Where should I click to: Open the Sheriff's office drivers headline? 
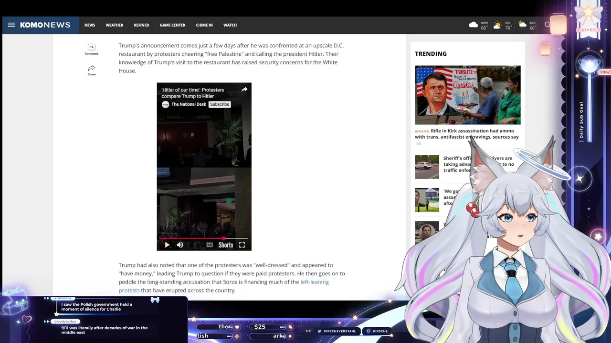click(478, 164)
